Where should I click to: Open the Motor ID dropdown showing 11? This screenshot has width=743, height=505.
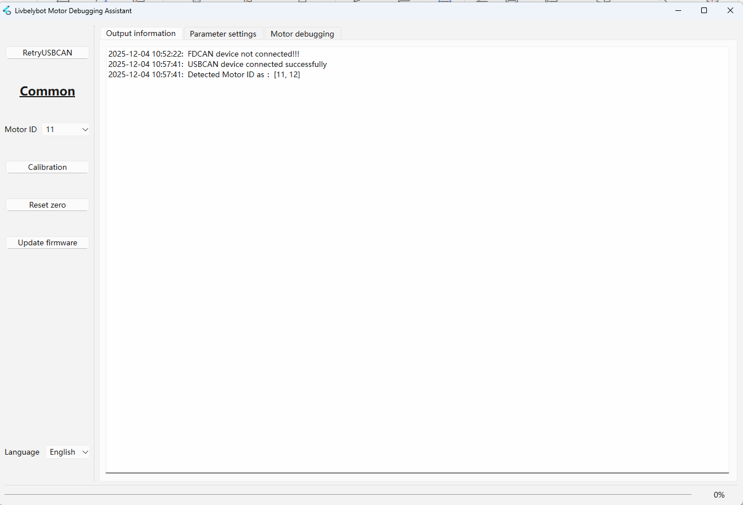pyautogui.click(x=66, y=130)
